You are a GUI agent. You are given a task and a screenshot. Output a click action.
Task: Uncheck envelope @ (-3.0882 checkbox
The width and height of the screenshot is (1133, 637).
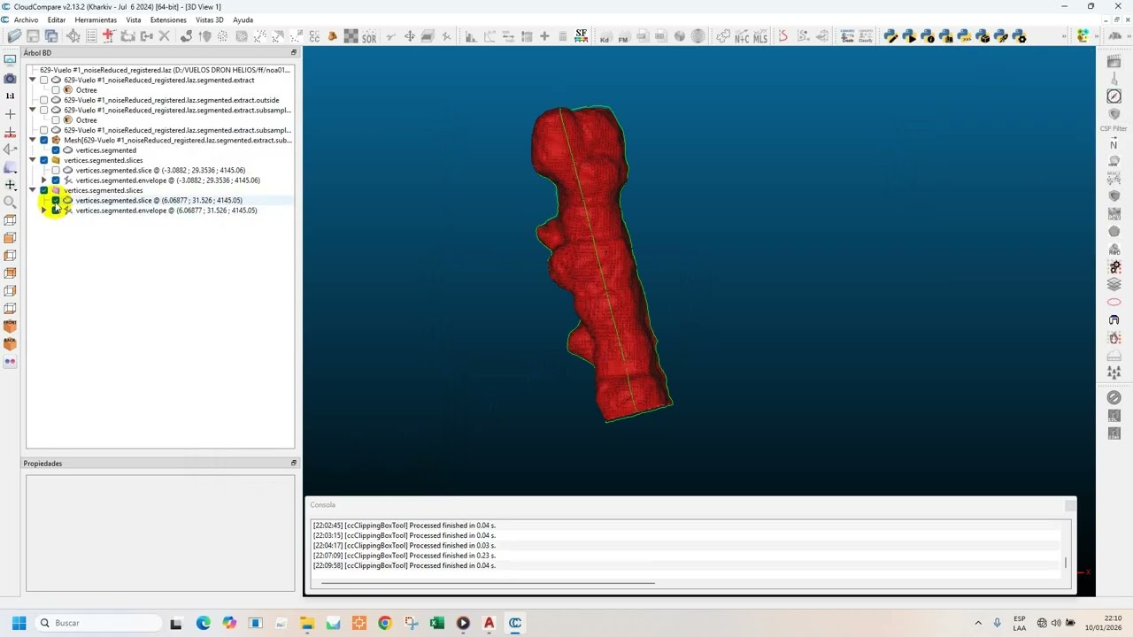(56, 180)
